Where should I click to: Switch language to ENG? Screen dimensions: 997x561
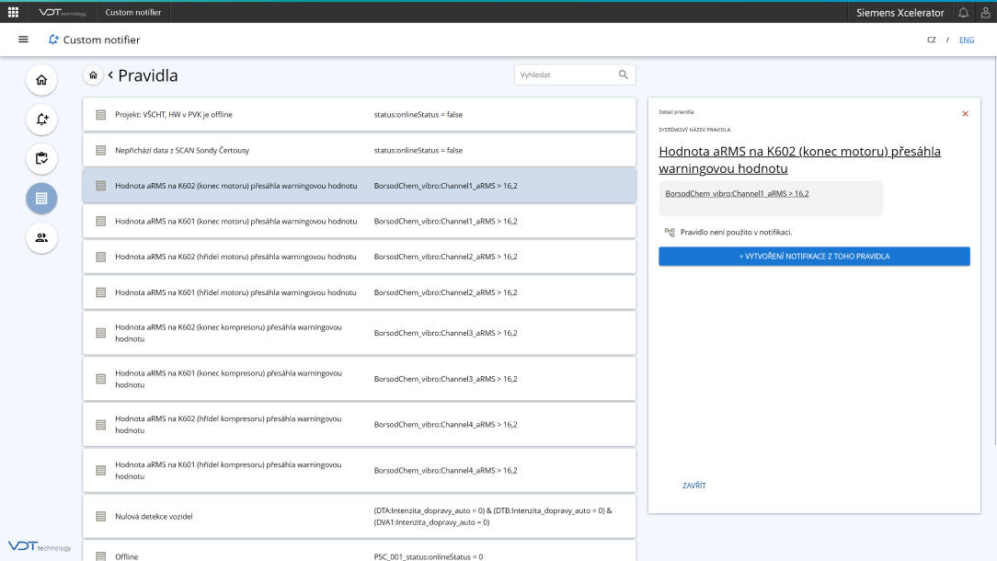966,40
